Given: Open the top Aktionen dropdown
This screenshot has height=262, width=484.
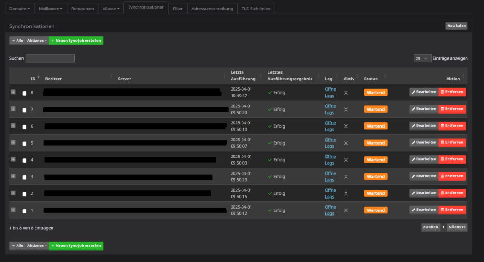Looking at the screenshot, I should point(37,41).
